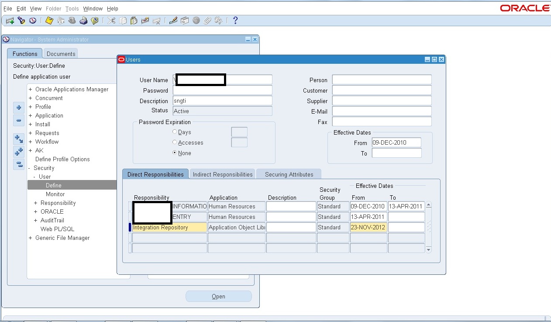Viewport: 551px width, 322px height.
Task: Click inside the E-Mail field
Action: pyautogui.click(x=381, y=111)
